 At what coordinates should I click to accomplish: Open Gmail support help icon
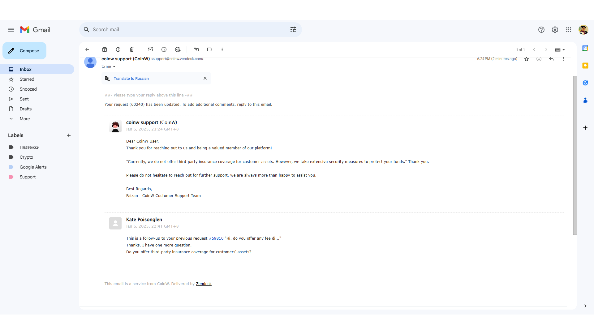click(541, 30)
